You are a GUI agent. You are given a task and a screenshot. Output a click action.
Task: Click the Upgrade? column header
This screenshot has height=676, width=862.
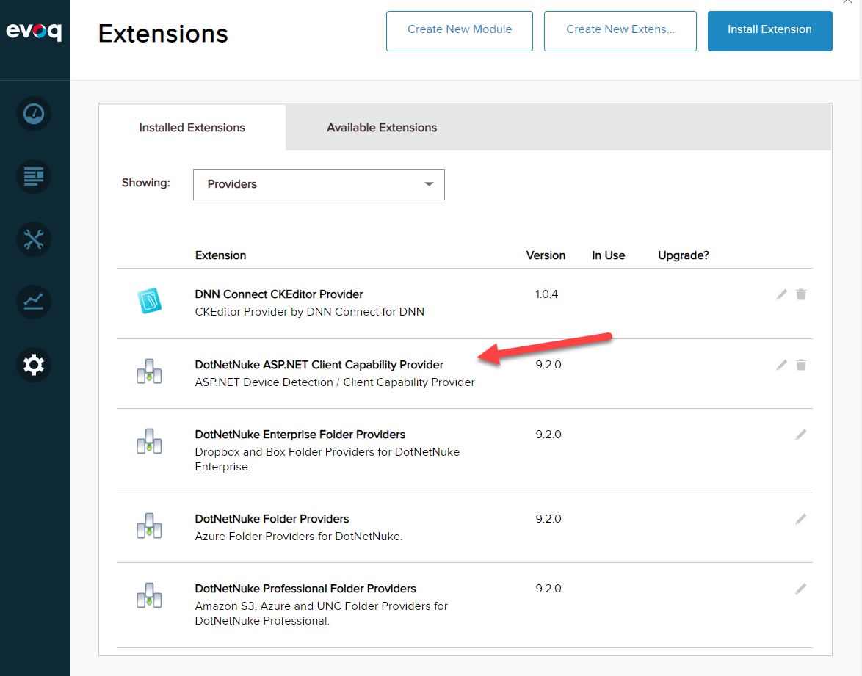684,255
